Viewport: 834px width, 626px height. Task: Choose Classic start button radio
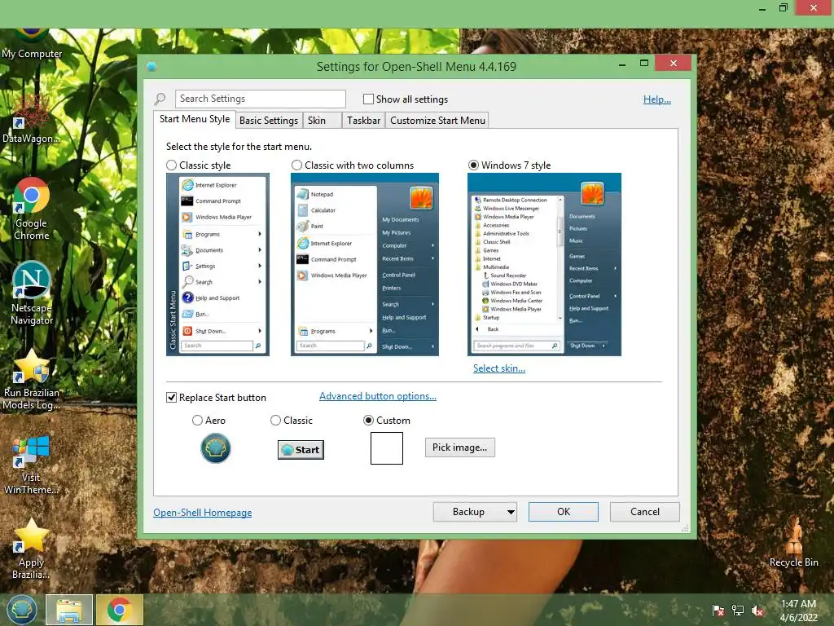coord(275,420)
